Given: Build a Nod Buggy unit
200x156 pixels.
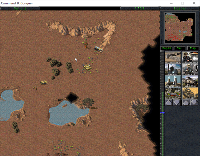Looking at the screenshot, I should tap(190, 93).
